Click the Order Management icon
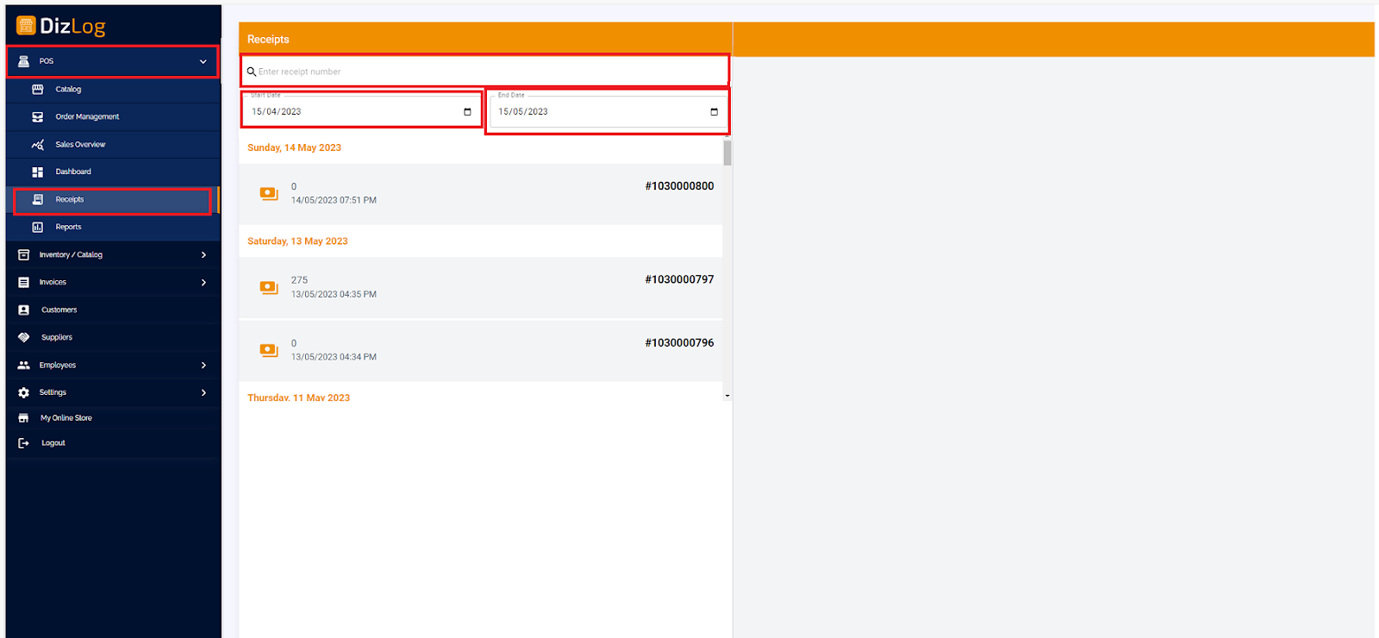This screenshot has width=1379, height=638. [x=38, y=117]
